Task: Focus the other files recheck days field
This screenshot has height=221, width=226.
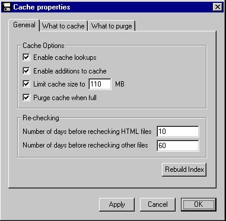Action: (178, 146)
